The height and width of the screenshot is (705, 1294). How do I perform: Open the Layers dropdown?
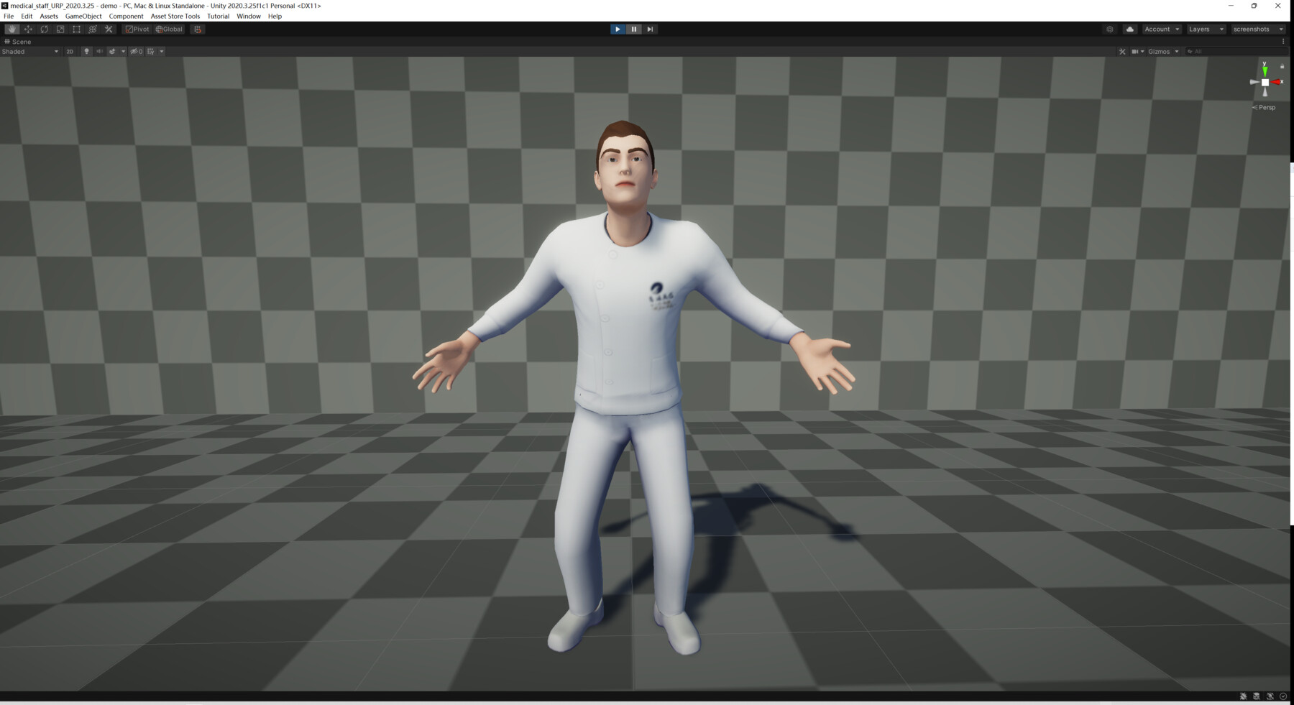tap(1206, 29)
